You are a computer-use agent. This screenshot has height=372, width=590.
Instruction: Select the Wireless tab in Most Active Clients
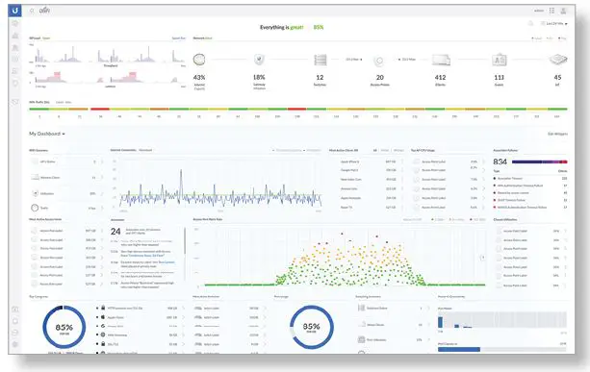398,150
